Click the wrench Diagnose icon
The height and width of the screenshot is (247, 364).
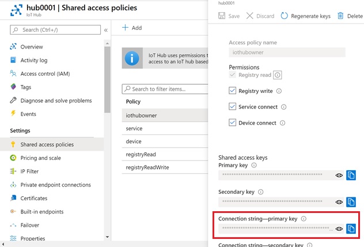(13, 100)
